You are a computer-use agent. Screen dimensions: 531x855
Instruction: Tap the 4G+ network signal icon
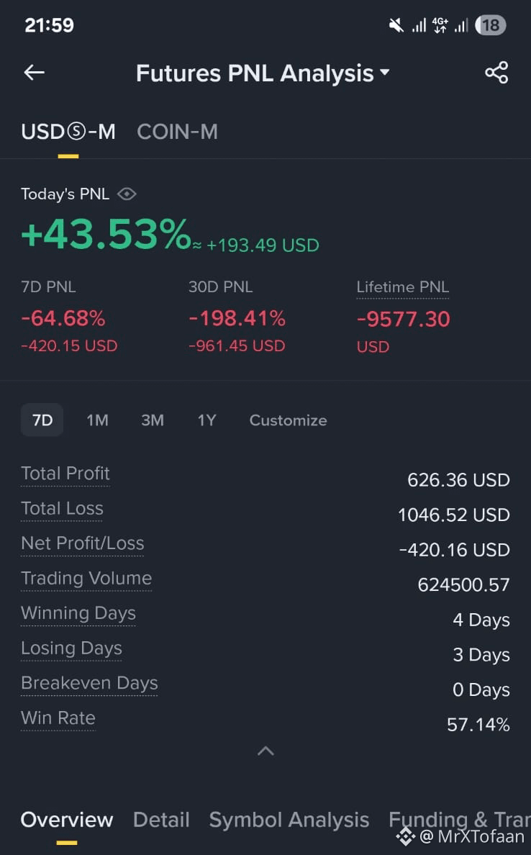(x=440, y=25)
